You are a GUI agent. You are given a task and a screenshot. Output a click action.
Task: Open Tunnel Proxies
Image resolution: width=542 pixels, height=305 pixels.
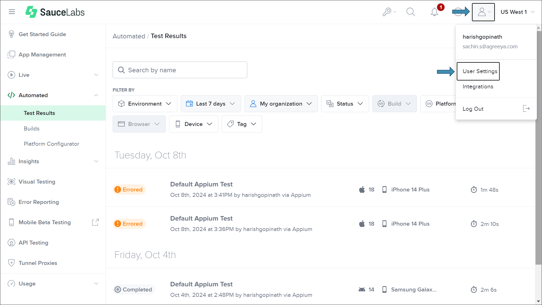tap(38, 263)
